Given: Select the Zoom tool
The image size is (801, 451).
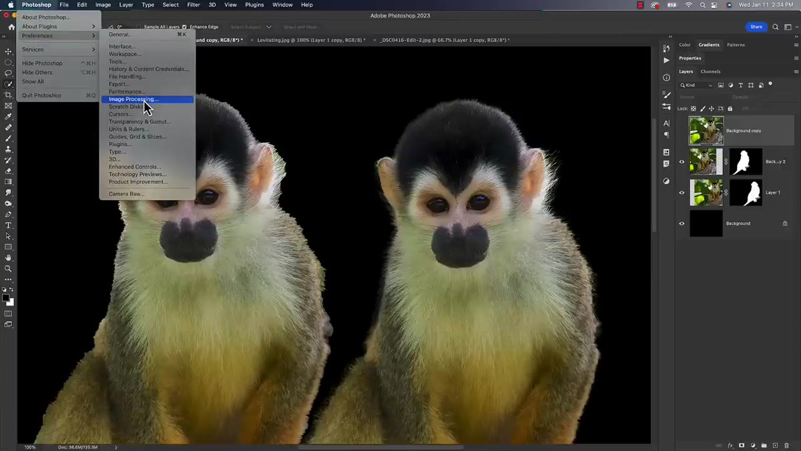Looking at the screenshot, I should 8,268.
